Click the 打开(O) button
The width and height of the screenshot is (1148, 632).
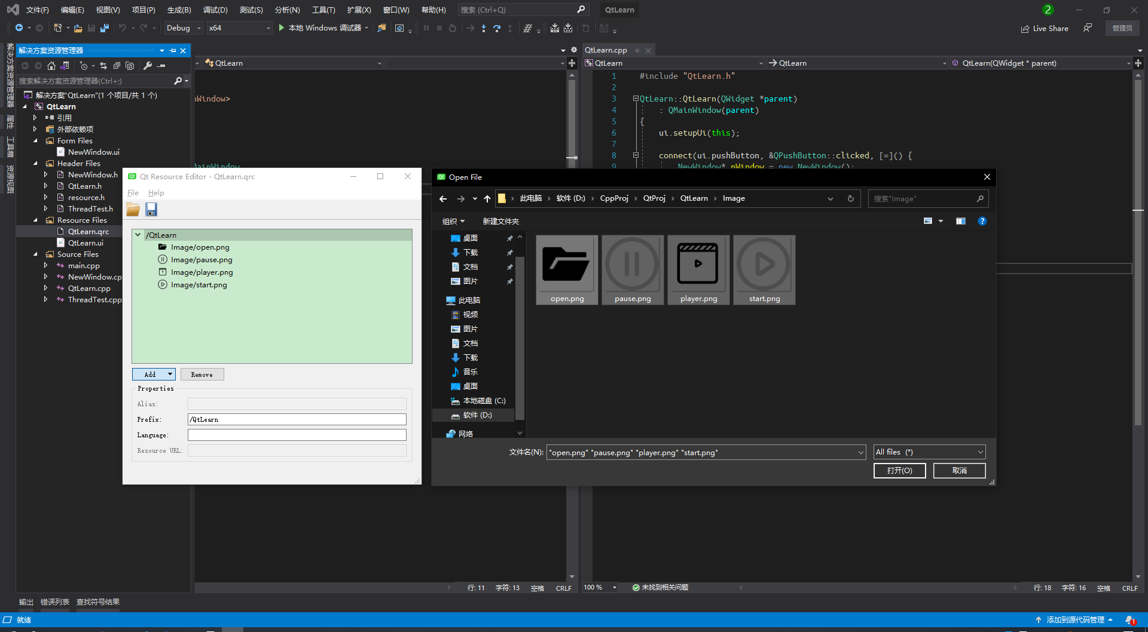(x=899, y=471)
